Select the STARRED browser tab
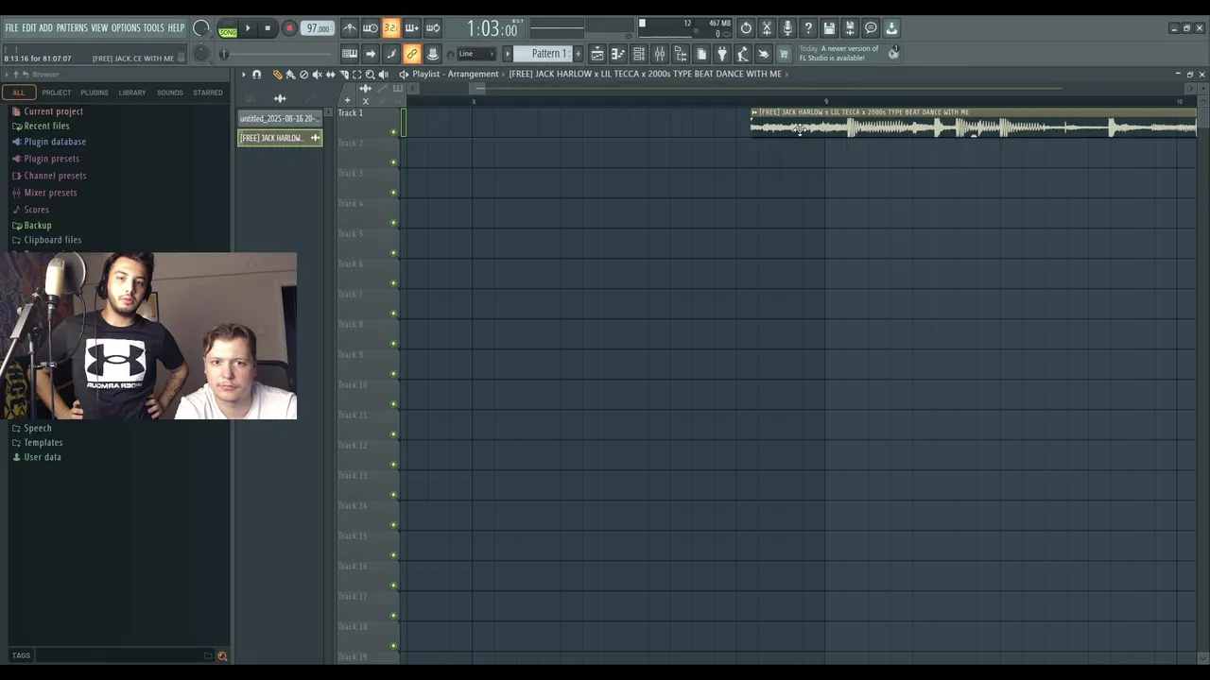The image size is (1210, 680). click(208, 93)
